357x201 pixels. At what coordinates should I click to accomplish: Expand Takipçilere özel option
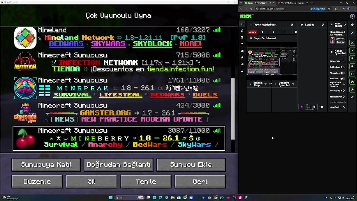pyautogui.click(x=344, y=67)
